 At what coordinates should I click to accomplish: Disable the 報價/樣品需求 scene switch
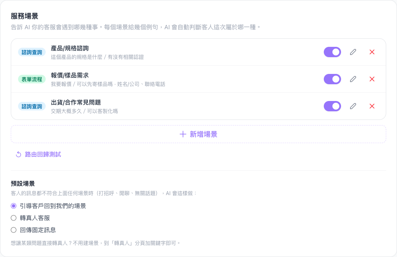[332, 79]
